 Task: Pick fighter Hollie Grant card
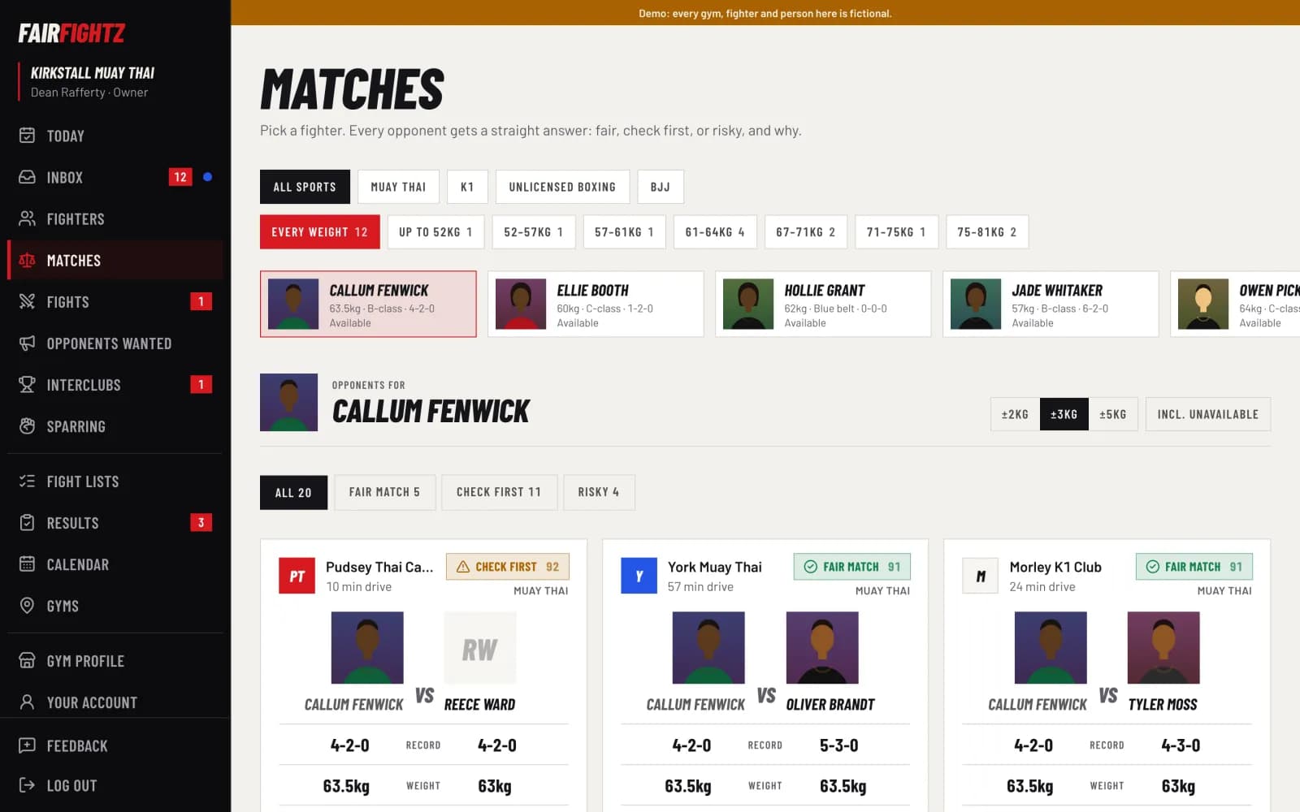pyautogui.click(x=823, y=304)
